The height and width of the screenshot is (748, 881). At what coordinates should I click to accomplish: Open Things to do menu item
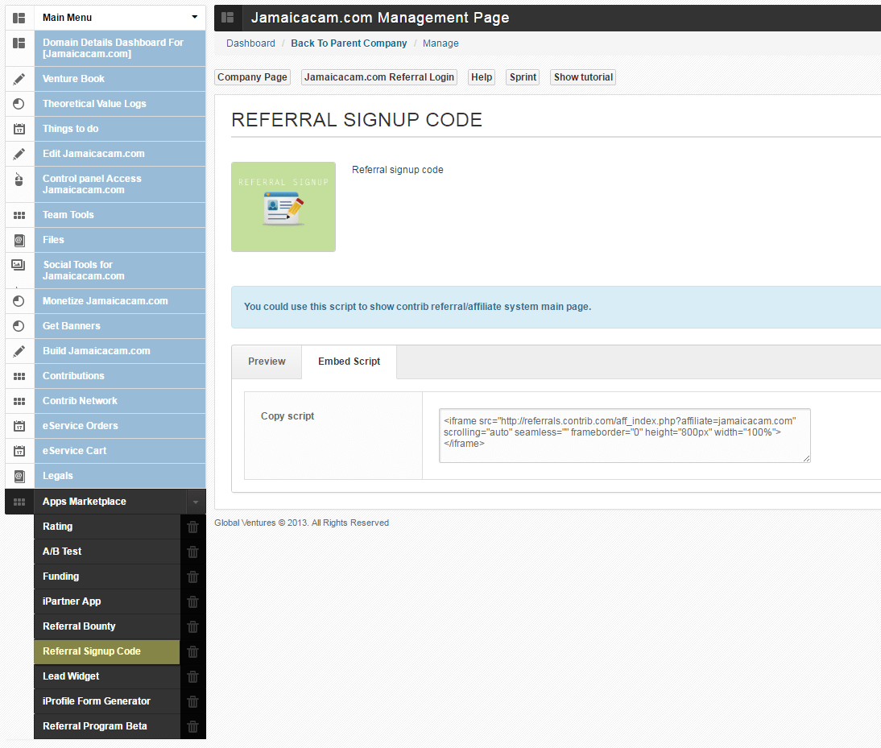120,129
